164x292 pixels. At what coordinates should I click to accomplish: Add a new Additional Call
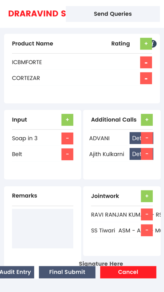(x=147, y=120)
